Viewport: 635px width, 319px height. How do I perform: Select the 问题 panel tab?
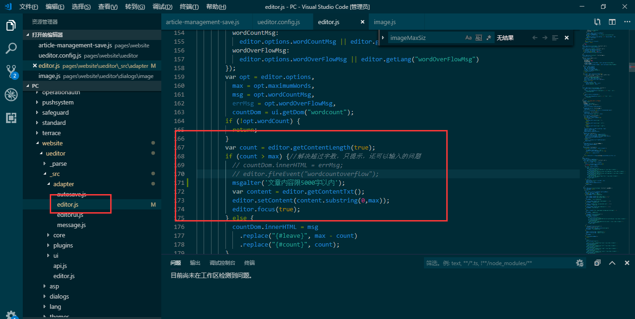(x=176, y=263)
